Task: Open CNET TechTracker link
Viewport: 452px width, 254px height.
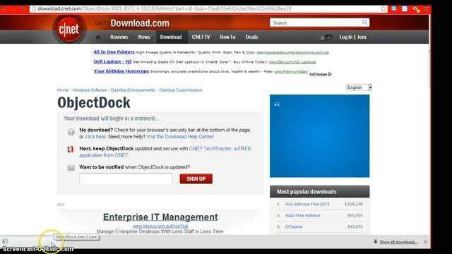Action: pyautogui.click(x=210, y=149)
